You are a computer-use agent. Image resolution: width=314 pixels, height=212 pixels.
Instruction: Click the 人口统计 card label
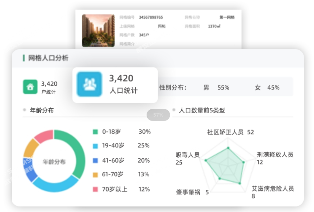123,90
